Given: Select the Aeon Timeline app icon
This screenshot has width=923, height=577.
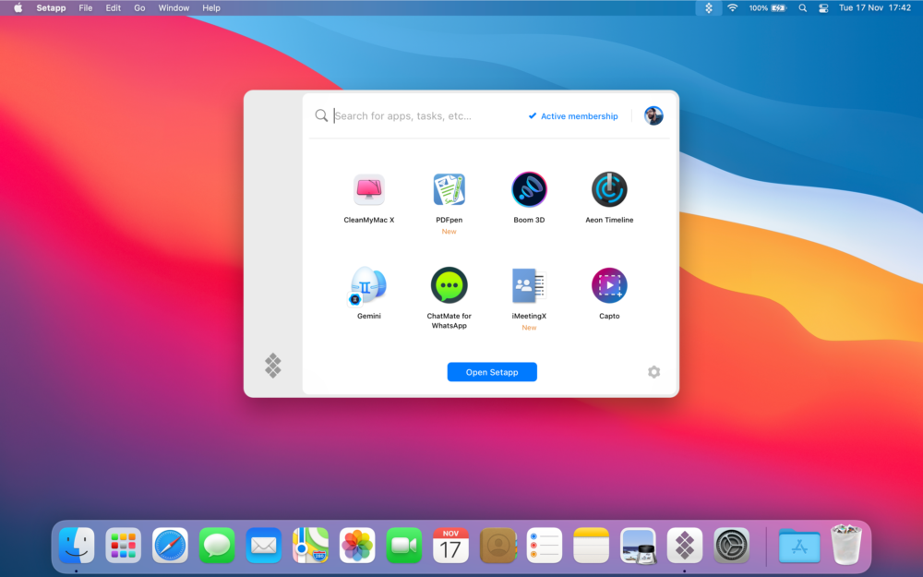Looking at the screenshot, I should coord(609,189).
